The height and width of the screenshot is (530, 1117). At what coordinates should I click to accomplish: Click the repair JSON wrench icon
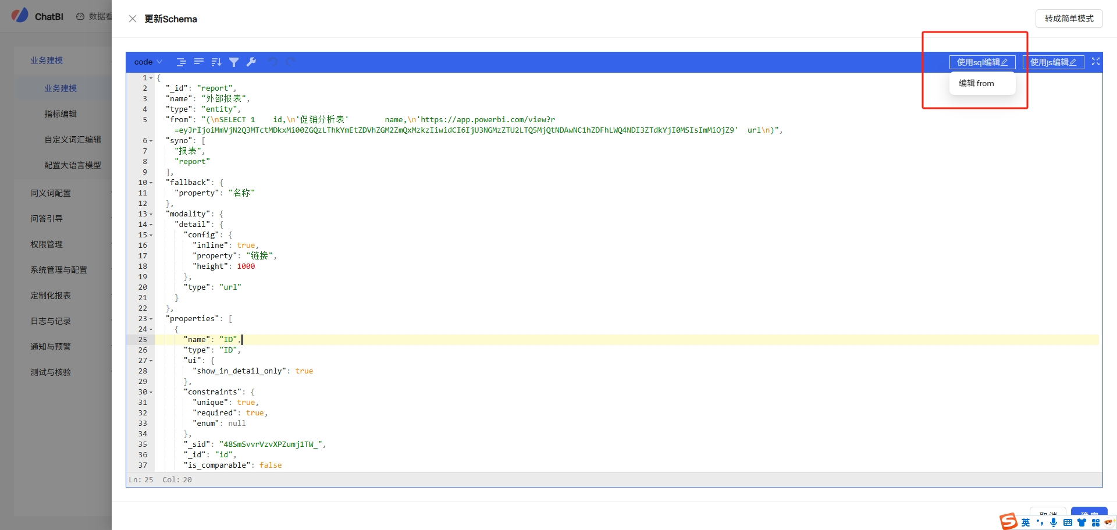tap(251, 62)
